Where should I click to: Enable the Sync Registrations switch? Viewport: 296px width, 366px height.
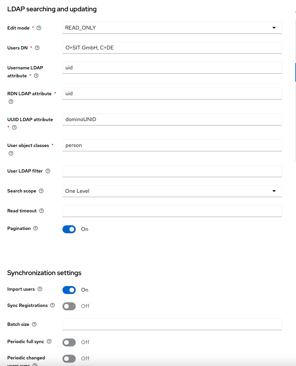(69, 306)
